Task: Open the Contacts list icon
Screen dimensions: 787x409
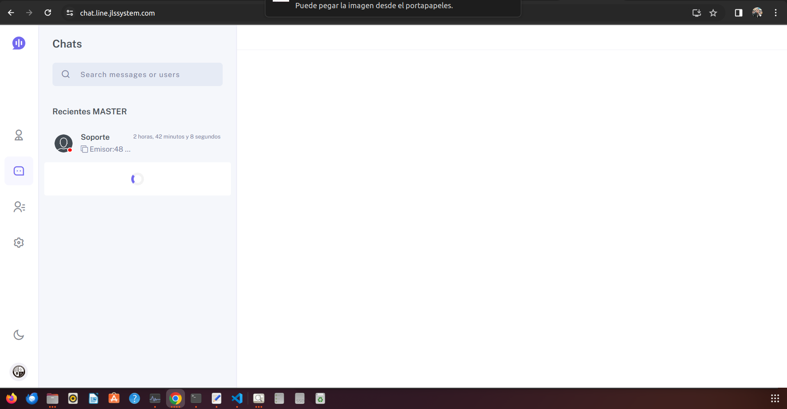Action: tap(19, 207)
